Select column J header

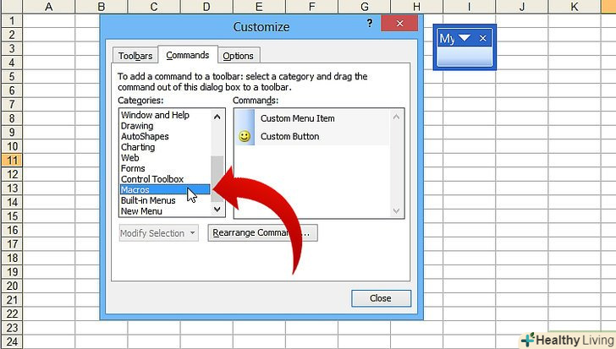pos(522,6)
